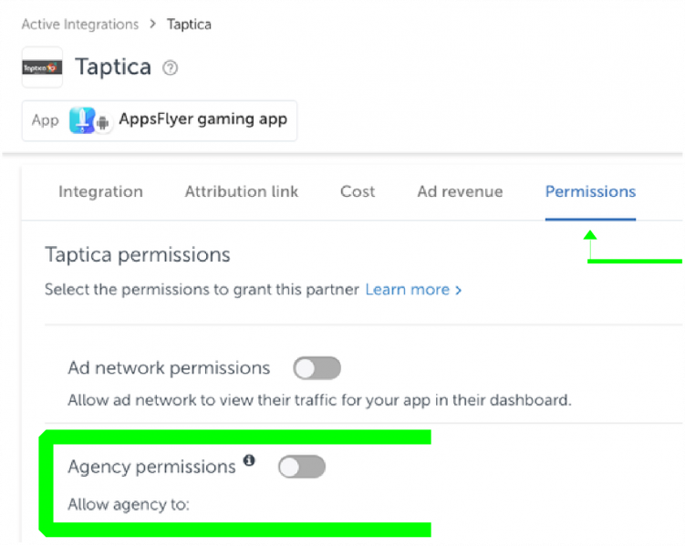
Task: Click the Active Integrations breadcrumb link
Action: (80, 25)
